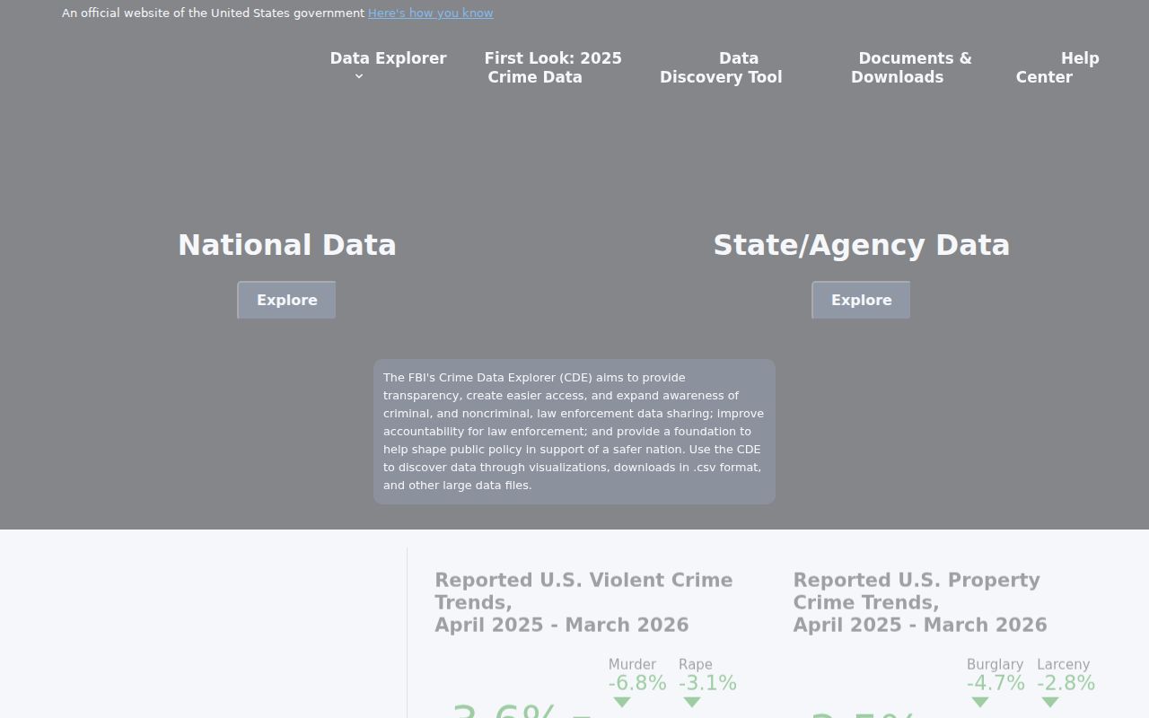Screen dimensions: 1149x718
Task: Visit the Help Center
Action: (1057, 67)
